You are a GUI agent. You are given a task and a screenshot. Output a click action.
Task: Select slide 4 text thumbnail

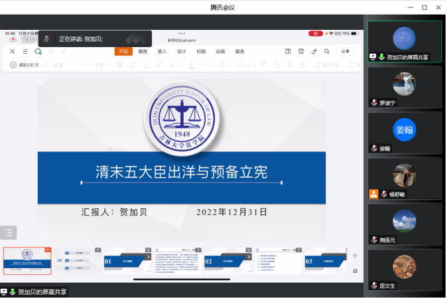pyautogui.click(x=178, y=261)
